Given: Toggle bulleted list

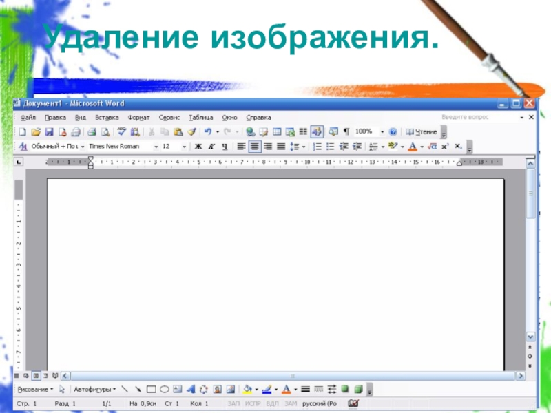Looking at the screenshot, I should pyautogui.click(x=330, y=147).
